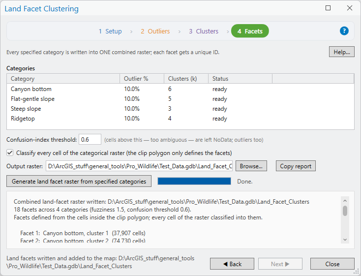This screenshot has height=276, width=361.
Task: Click the Clusters (k) column header
Action: [x=186, y=79]
